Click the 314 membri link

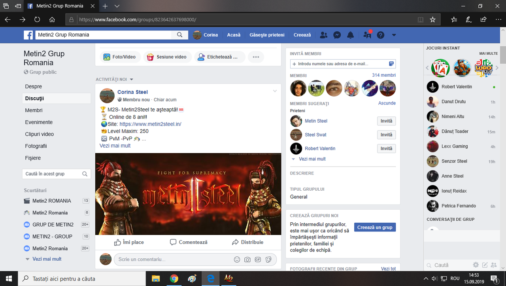tap(384, 75)
